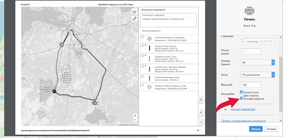The height and width of the screenshot is (138, 285).
Task: Click the blue Печать button
Action: (256, 129)
